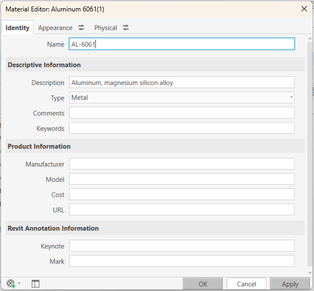Click the Keywords input field
The height and width of the screenshot is (291, 314).
pyautogui.click(x=182, y=128)
